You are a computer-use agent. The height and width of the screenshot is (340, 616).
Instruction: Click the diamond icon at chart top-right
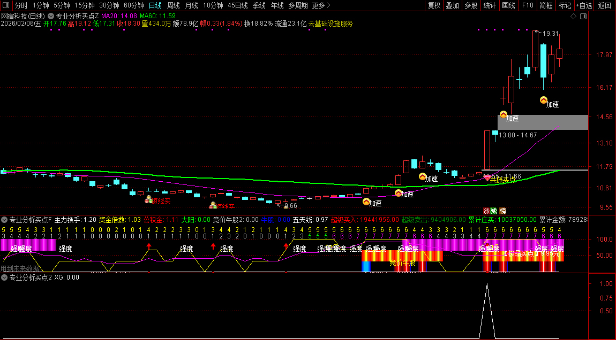point(574,17)
